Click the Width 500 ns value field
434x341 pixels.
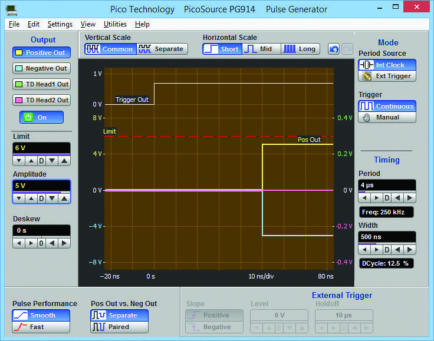(x=387, y=237)
